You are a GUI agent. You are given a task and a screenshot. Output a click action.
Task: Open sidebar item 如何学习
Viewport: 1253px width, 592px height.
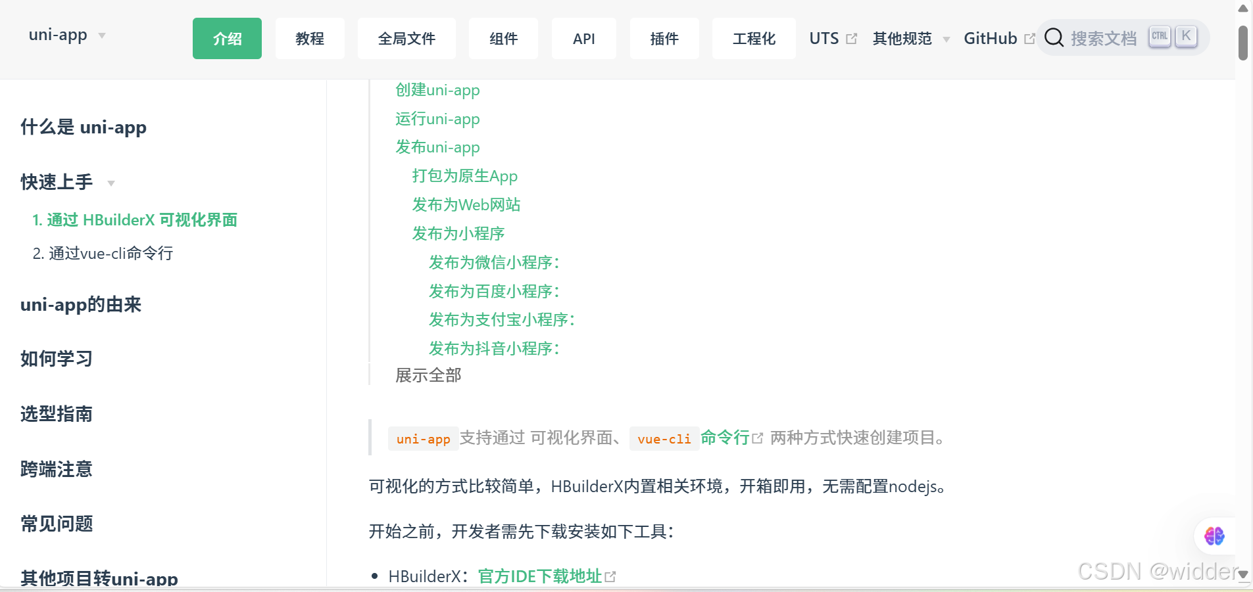(x=57, y=359)
